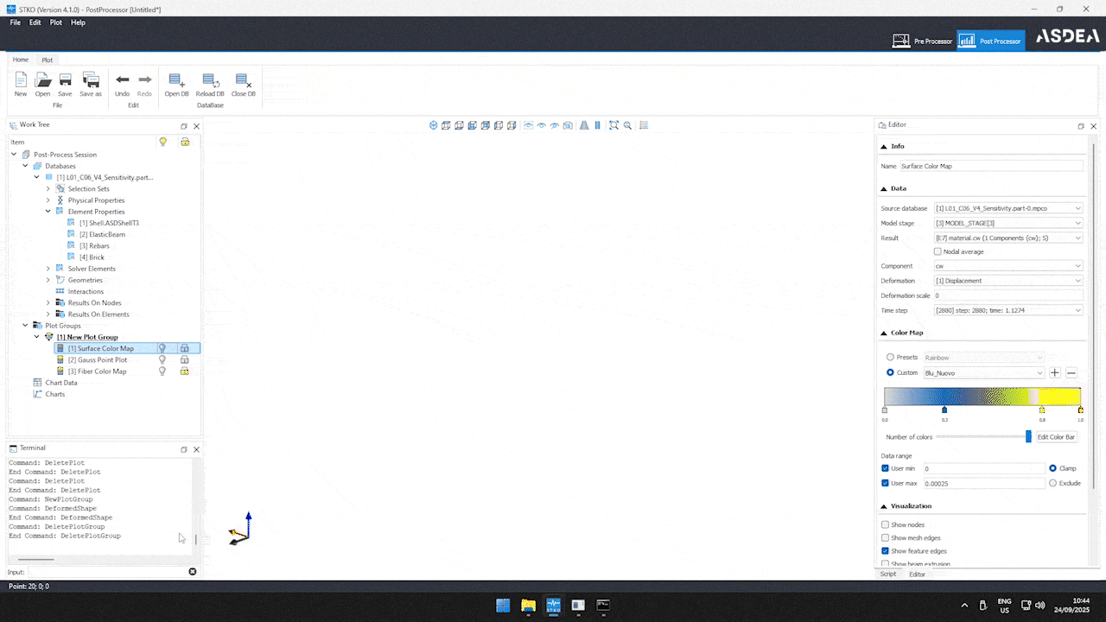Image resolution: width=1106 pixels, height=622 pixels.
Task: Click the Undo arrow
Action: tap(123, 80)
